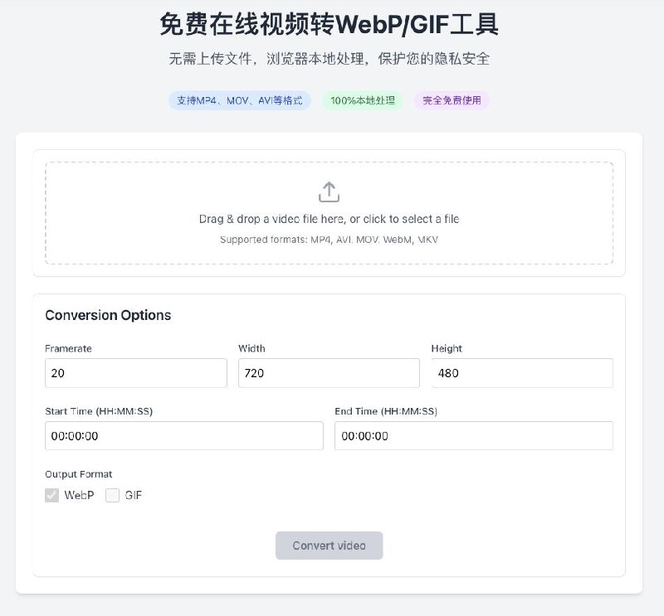Click the Supported formats hint text
The width and height of the screenshot is (664, 616).
click(x=329, y=240)
